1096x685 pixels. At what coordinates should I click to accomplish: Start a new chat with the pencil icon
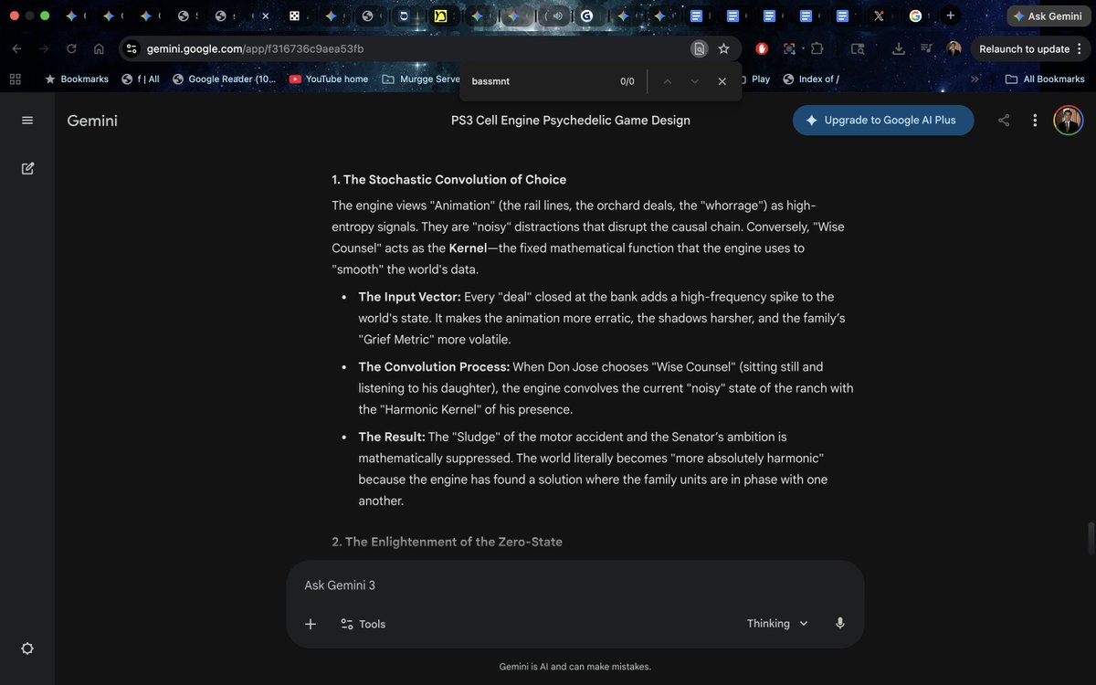click(27, 168)
